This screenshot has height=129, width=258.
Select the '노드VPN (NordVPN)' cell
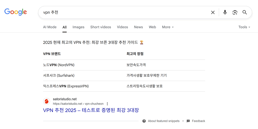[x=59, y=65]
